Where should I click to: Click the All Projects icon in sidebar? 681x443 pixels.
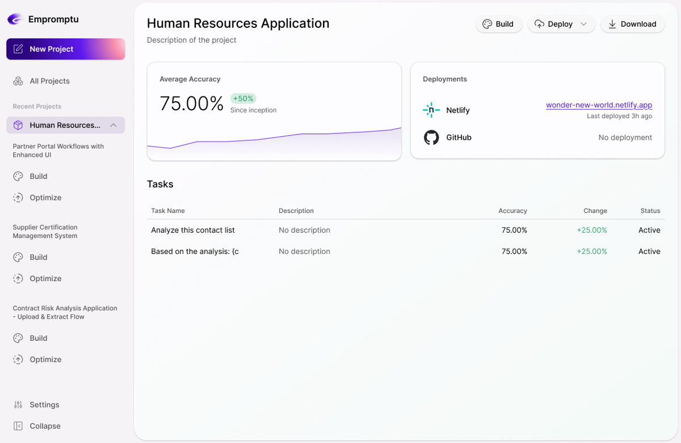(18, 81)
